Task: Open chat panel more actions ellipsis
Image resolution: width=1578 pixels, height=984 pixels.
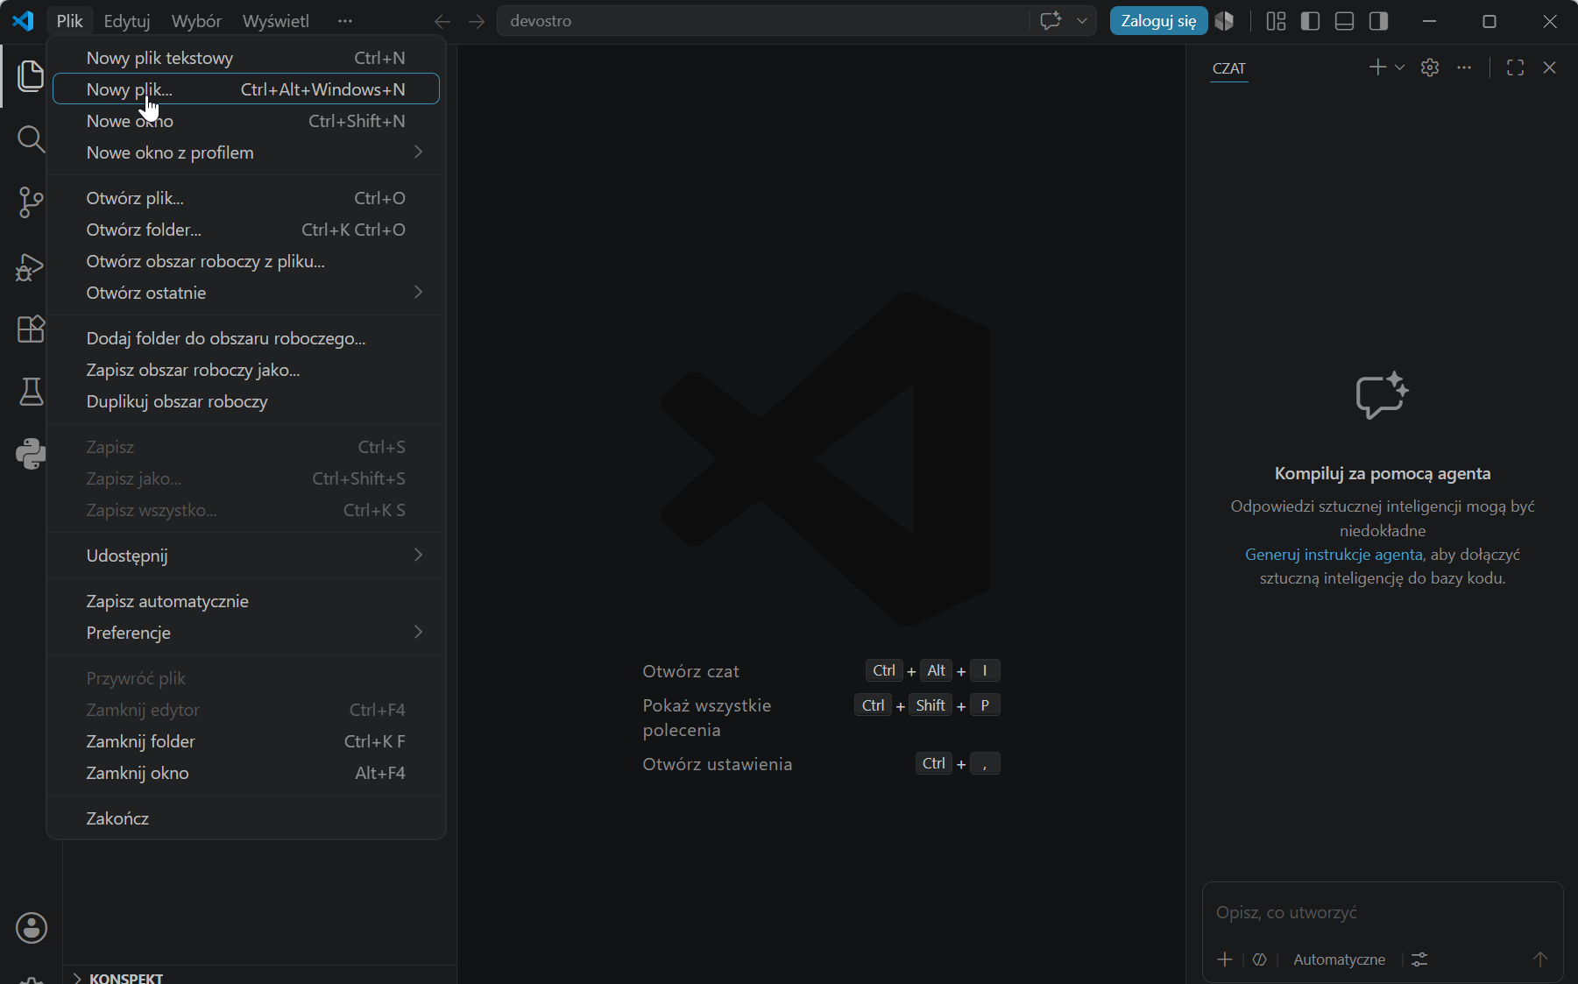Action: [1464, 67]
